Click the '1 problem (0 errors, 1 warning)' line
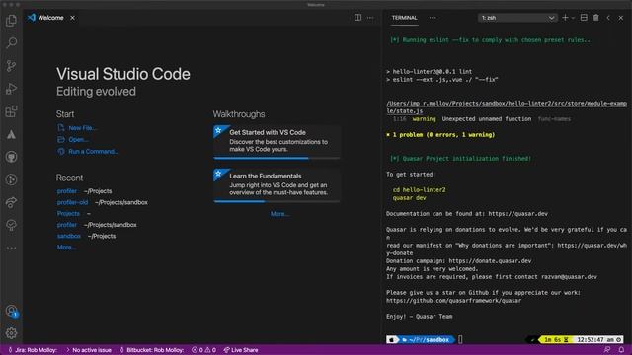This screenshot has width=632, height=355. [440, 135]
